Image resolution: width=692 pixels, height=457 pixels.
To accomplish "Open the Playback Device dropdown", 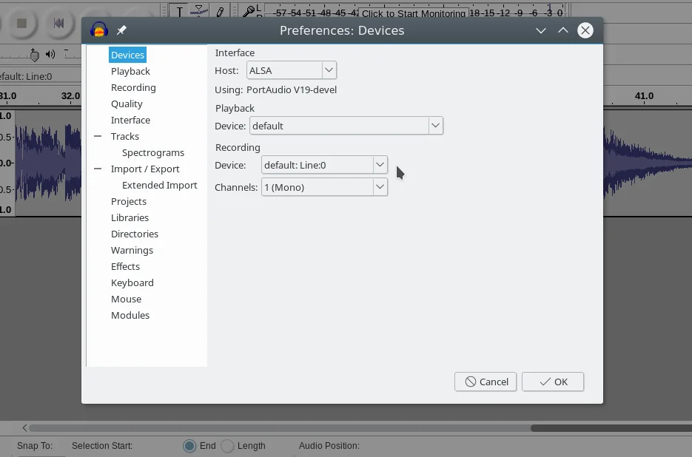I will (x=346, y=126).
